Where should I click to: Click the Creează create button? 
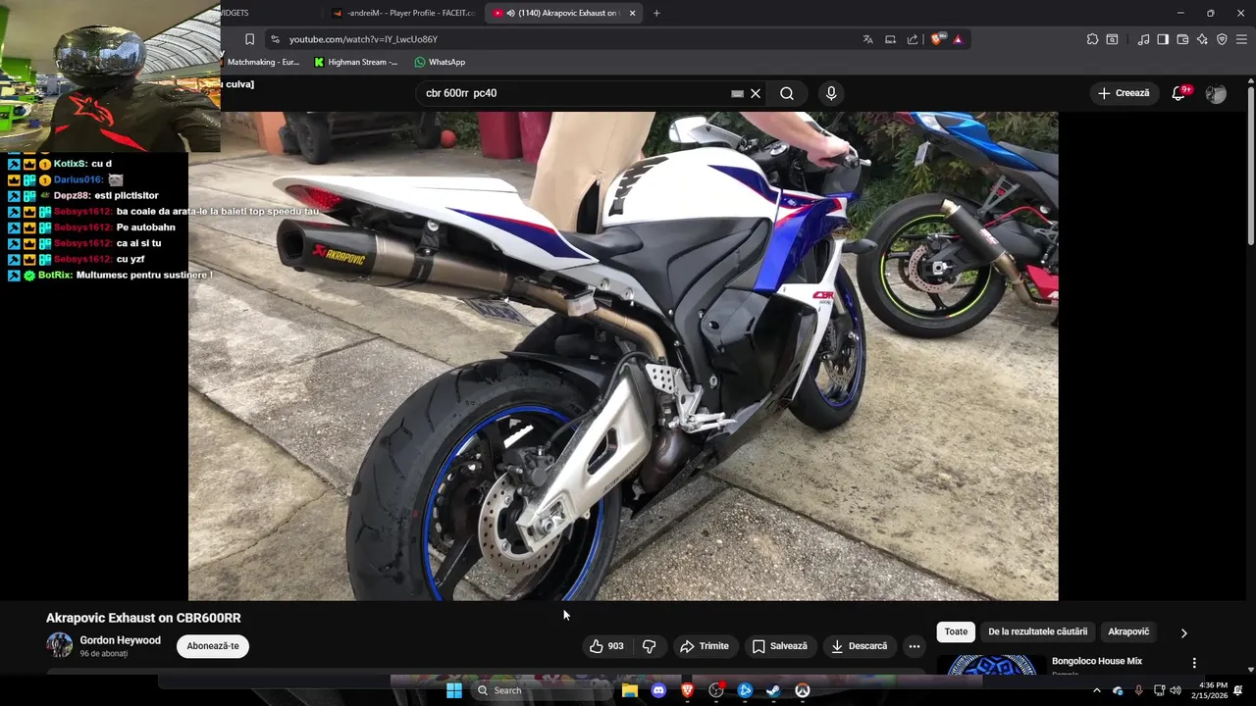tap(1124, 93)
